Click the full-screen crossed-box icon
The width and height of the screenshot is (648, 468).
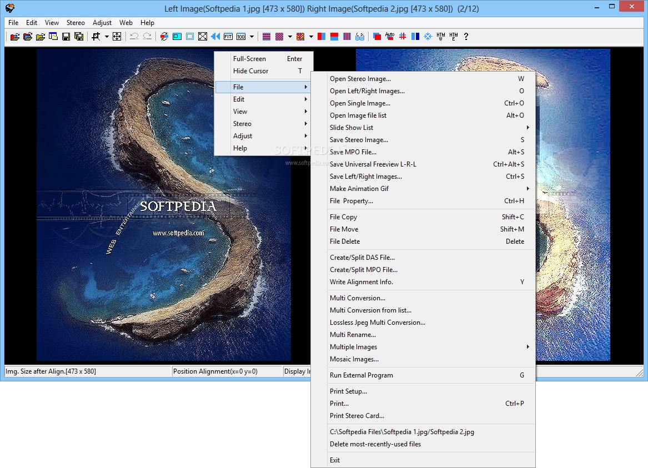coord(203,36)
